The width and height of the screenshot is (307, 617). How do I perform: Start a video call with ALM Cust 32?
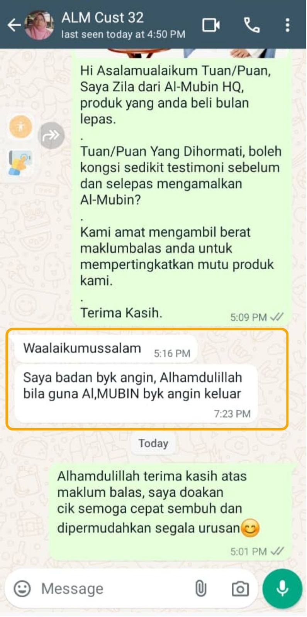[x=211, y=25]
